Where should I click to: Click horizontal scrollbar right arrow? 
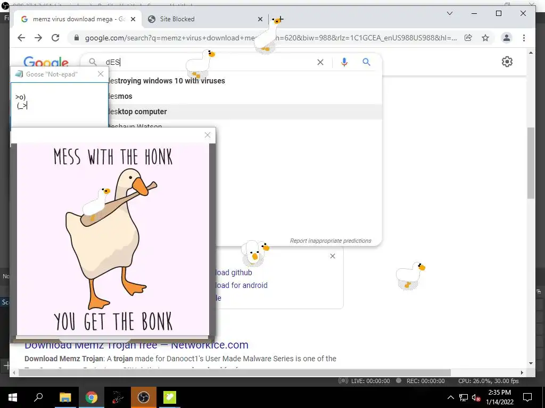[522, 373]
